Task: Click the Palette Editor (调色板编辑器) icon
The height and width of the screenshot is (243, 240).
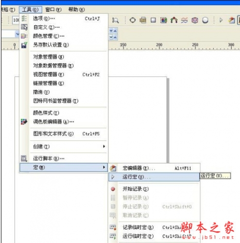Action: pyautogui.click(x=24, y=121)
